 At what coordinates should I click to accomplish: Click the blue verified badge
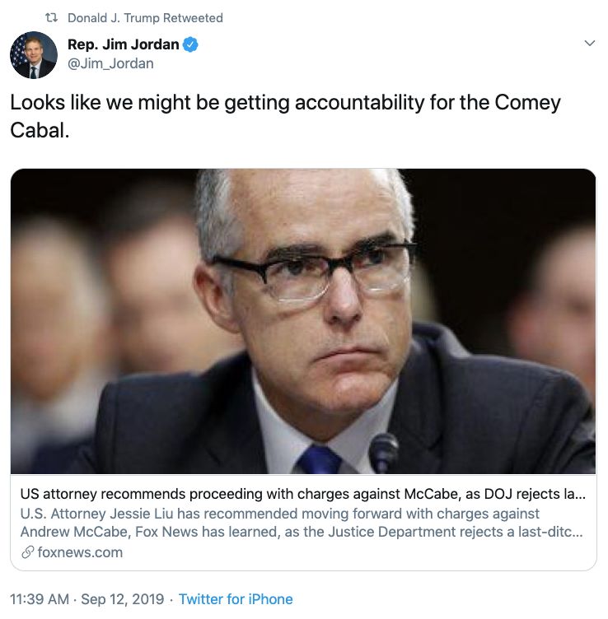pos(190,44)
